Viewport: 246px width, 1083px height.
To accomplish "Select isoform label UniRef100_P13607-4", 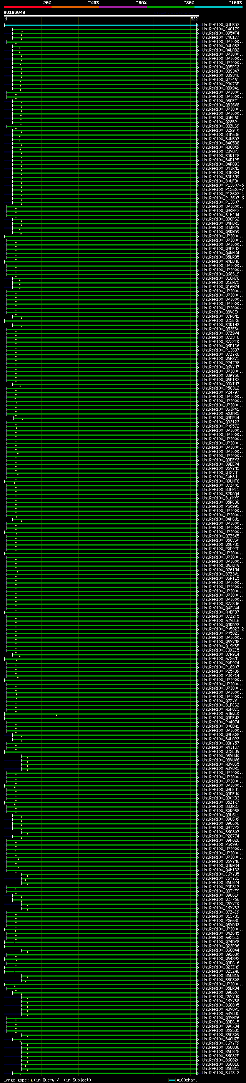I will [x=223, y=194].
